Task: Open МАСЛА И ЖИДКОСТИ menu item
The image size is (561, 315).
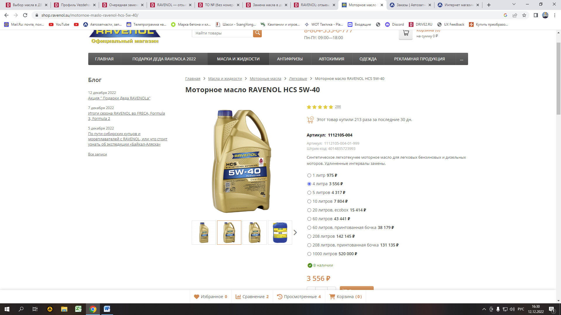Action: click(238, 59)
